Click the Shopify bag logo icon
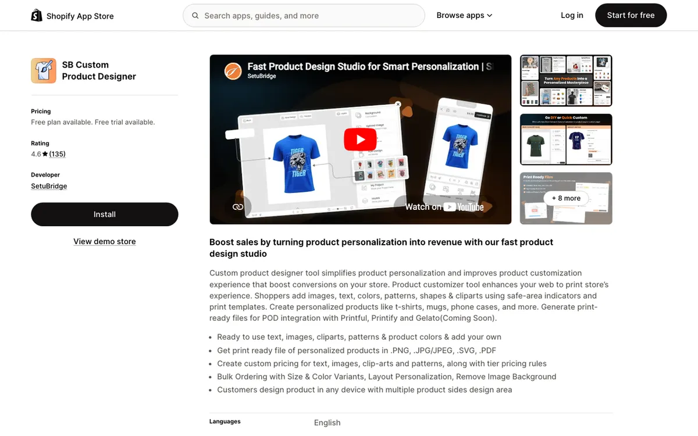The image size is (698, 436). [x=37, y=16]
